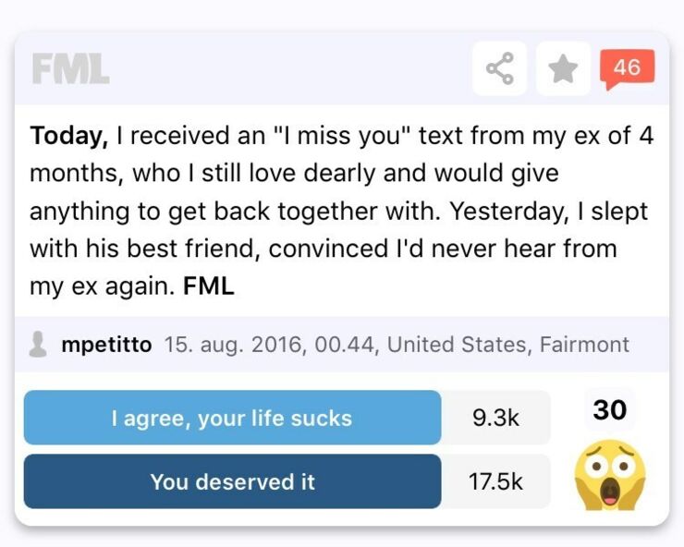Open mpetitto's user profile
Image resolution: width=684 pixels, height=547 pixels.
106,344
